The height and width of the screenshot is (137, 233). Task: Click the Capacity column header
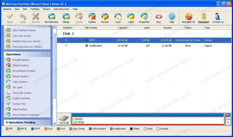tap(118, 28)
